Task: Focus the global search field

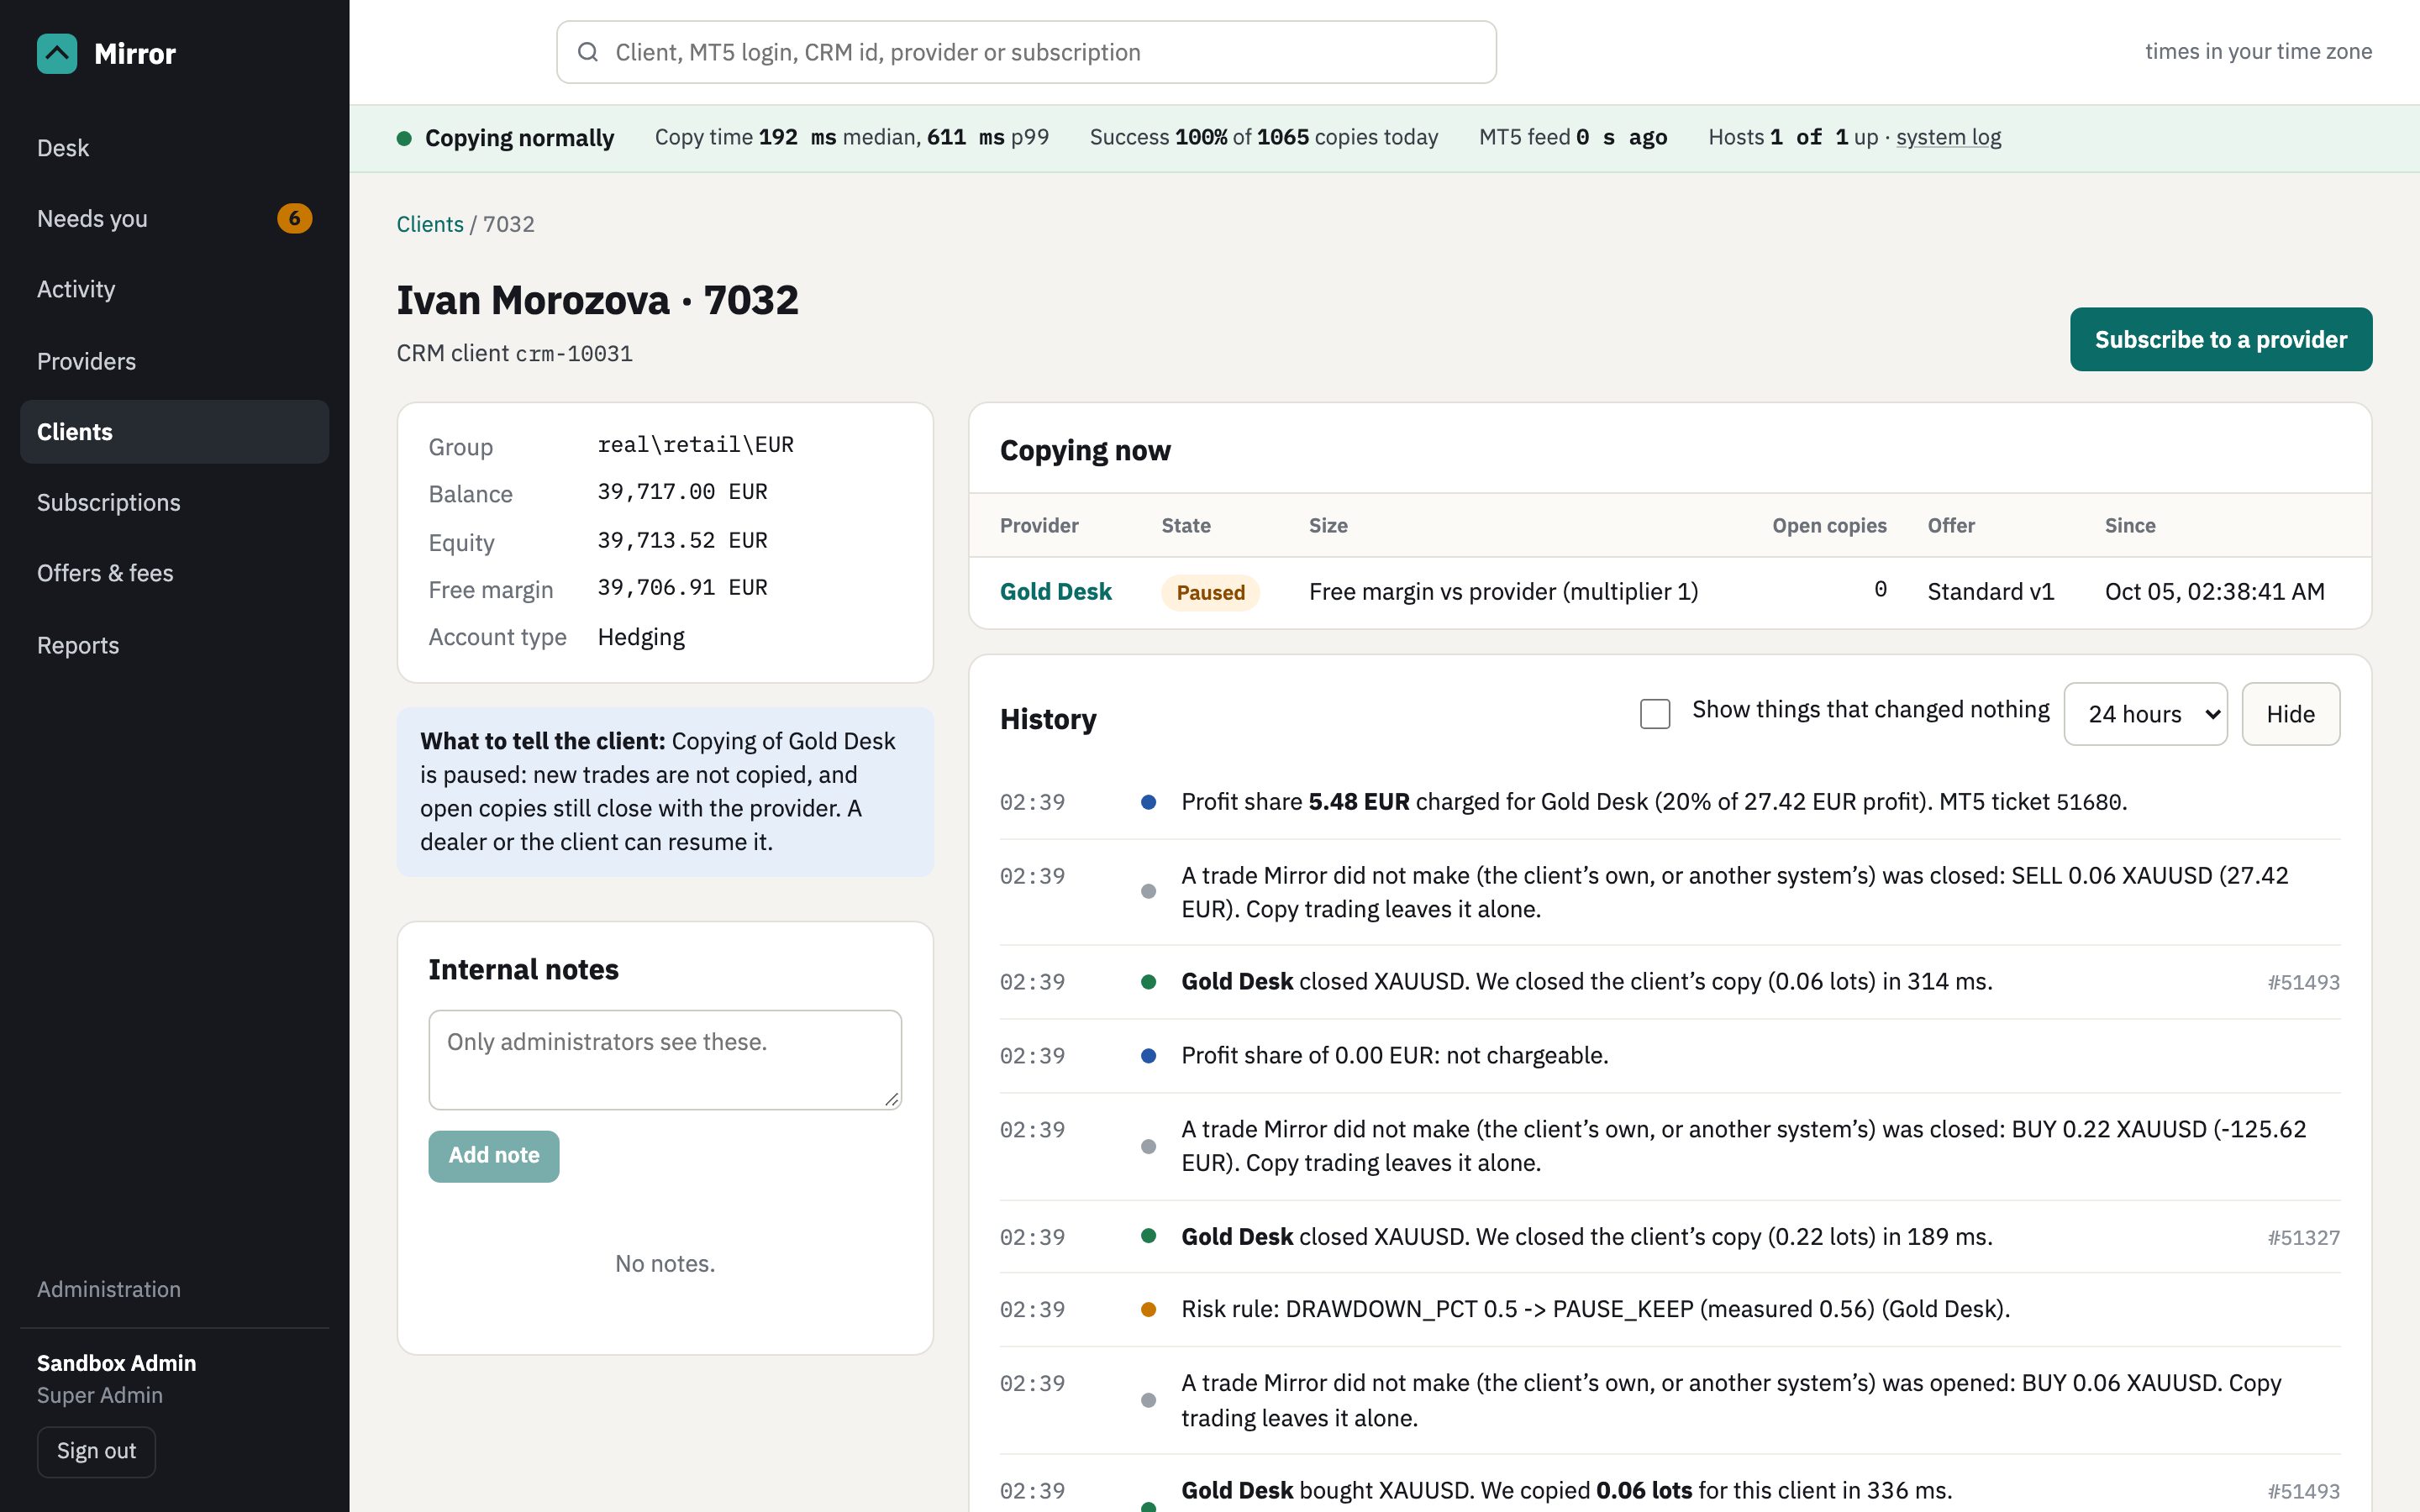Action: point(1026,52)
